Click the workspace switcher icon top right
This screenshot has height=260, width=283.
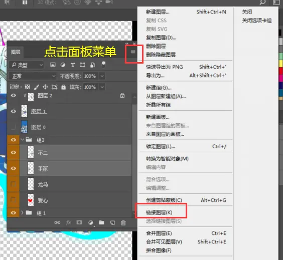(x=276, y=2)
